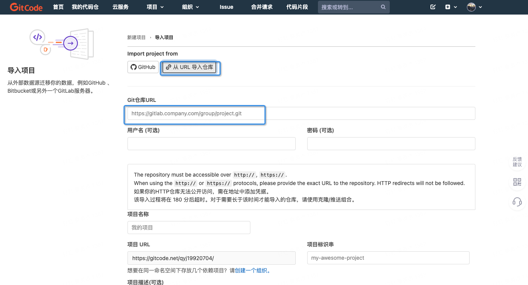This screenshot has width=528, height=285.
Task: Click the 新建项目 breadcrumb link
Action: tap(136, 38)
